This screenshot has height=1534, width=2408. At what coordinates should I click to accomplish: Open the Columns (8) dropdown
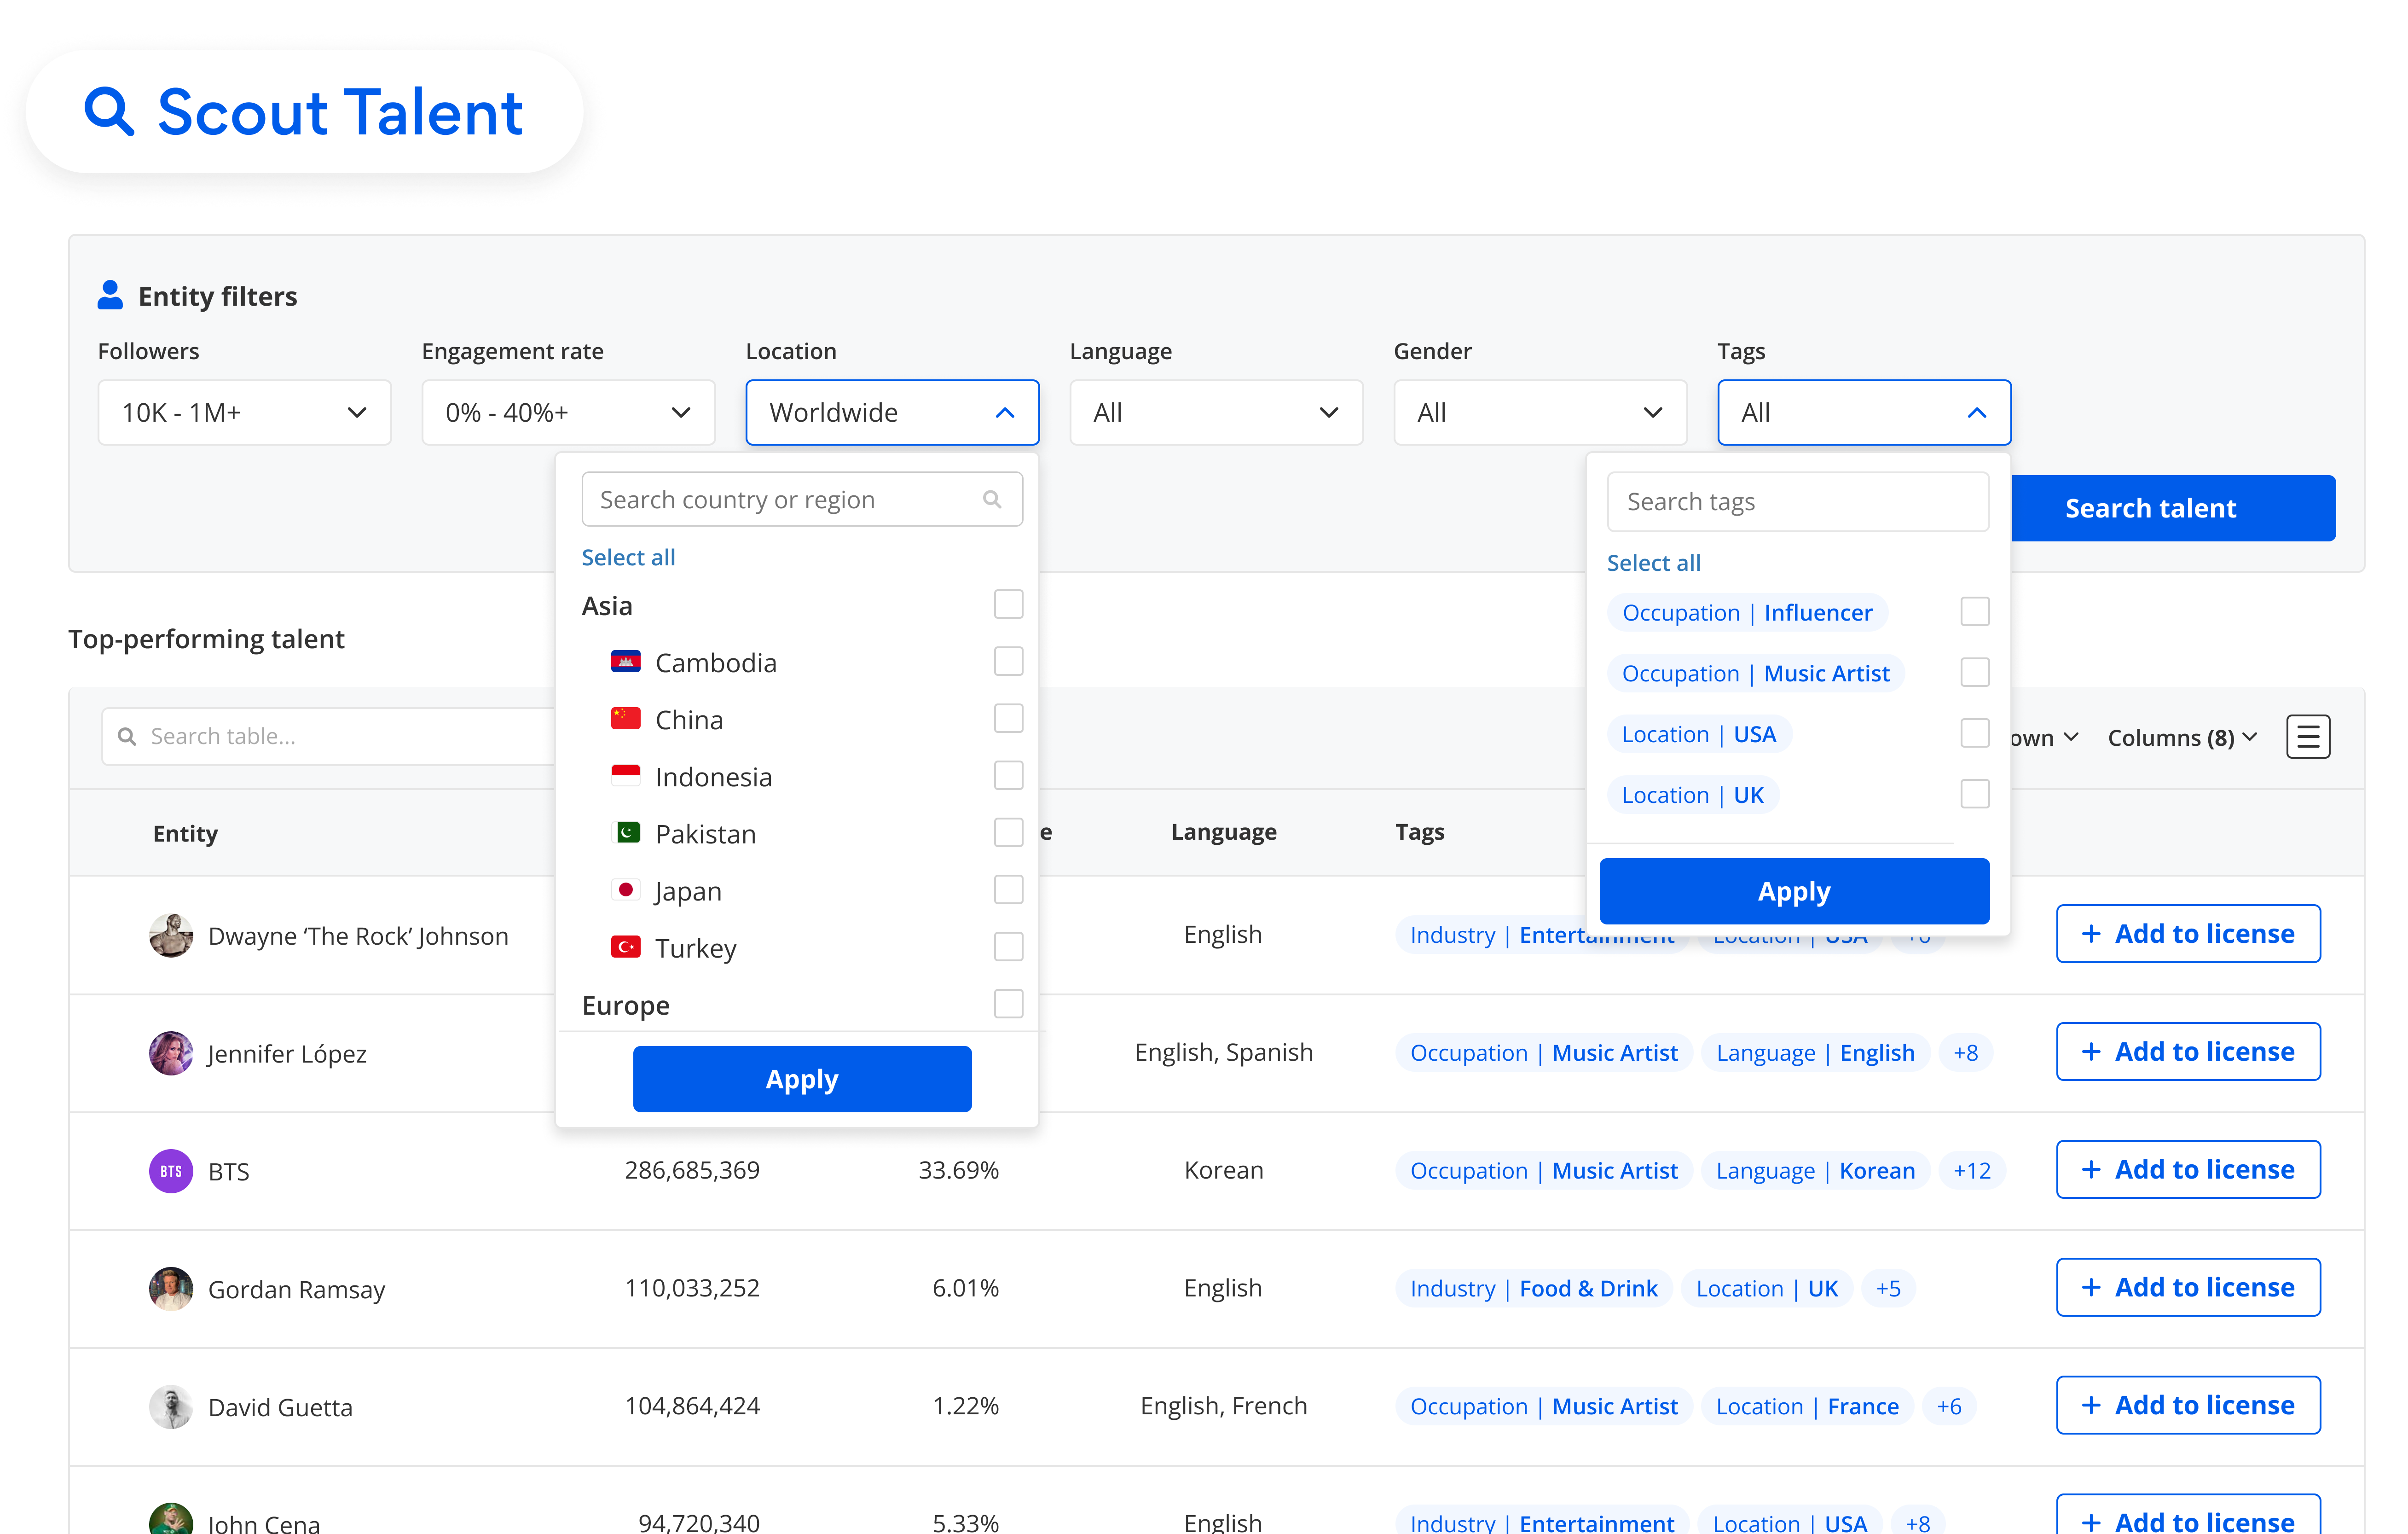coord(2181,738)
